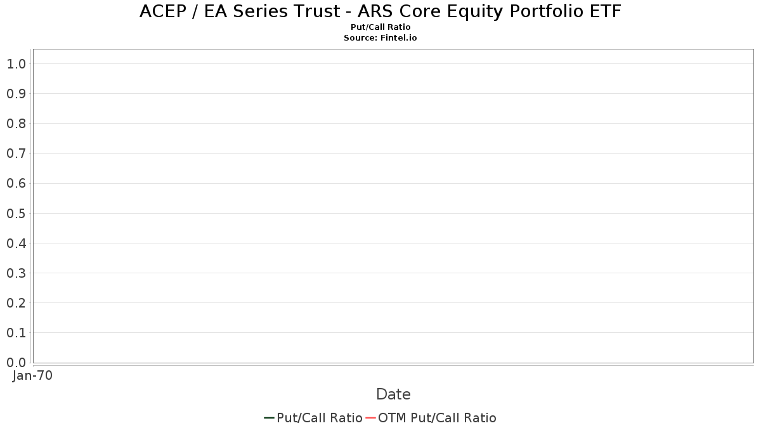Image resolution: width=761 pixels, height=428 pixels.
Task: Toggle the Put/Call Ratio legend label
Action: [x=320, y=418]
